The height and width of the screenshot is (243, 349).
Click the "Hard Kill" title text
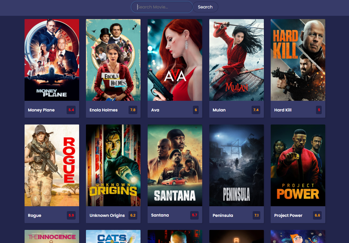coord(283,110)
